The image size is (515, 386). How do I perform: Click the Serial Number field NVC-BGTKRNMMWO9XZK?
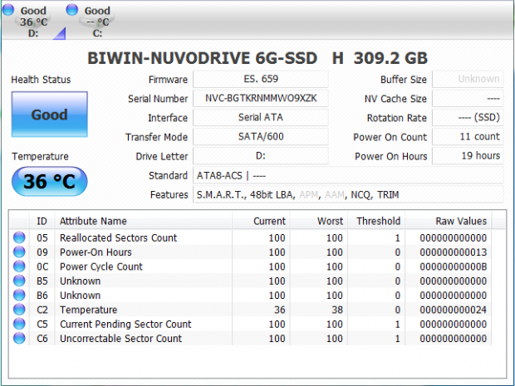coord(261,98)
